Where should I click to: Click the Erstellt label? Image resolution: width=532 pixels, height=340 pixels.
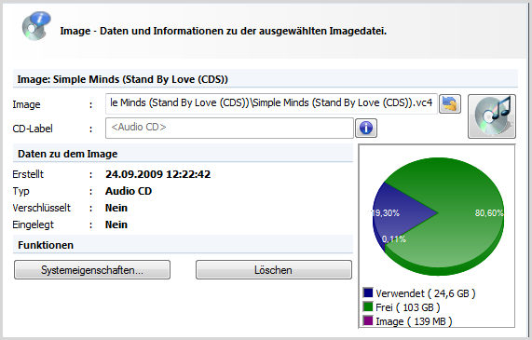click(28, 174)
